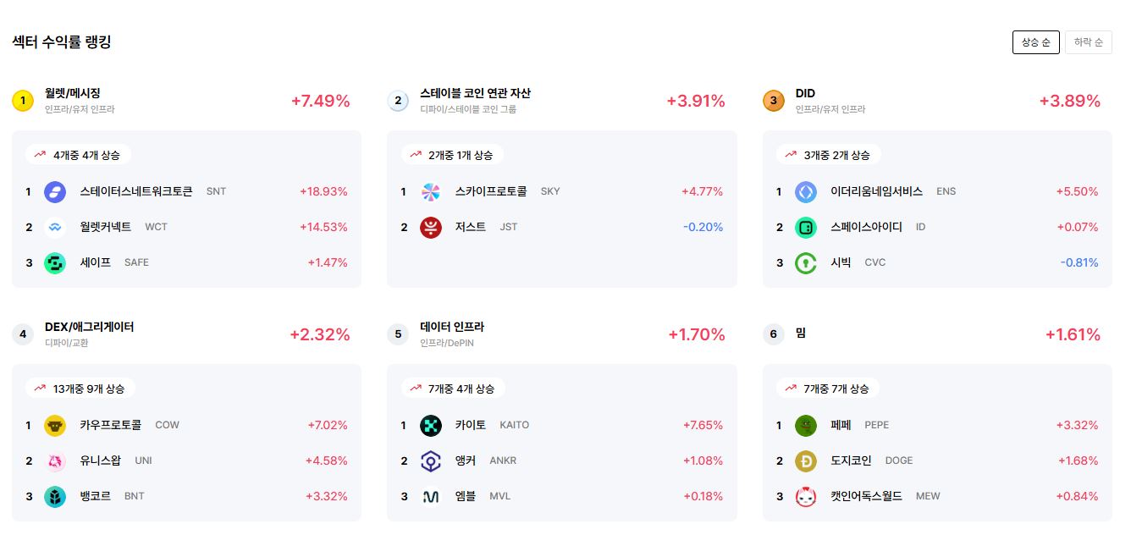Click the Uniswap UNI coin icon
This screenshot has height=546, width=1131.
tap(55, 461)
